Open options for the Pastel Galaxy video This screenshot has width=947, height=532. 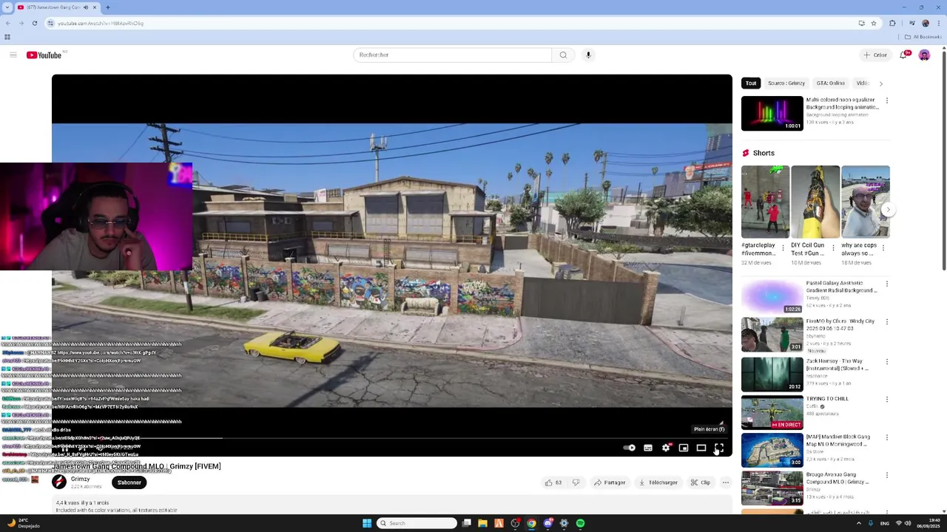coord(887,284)
